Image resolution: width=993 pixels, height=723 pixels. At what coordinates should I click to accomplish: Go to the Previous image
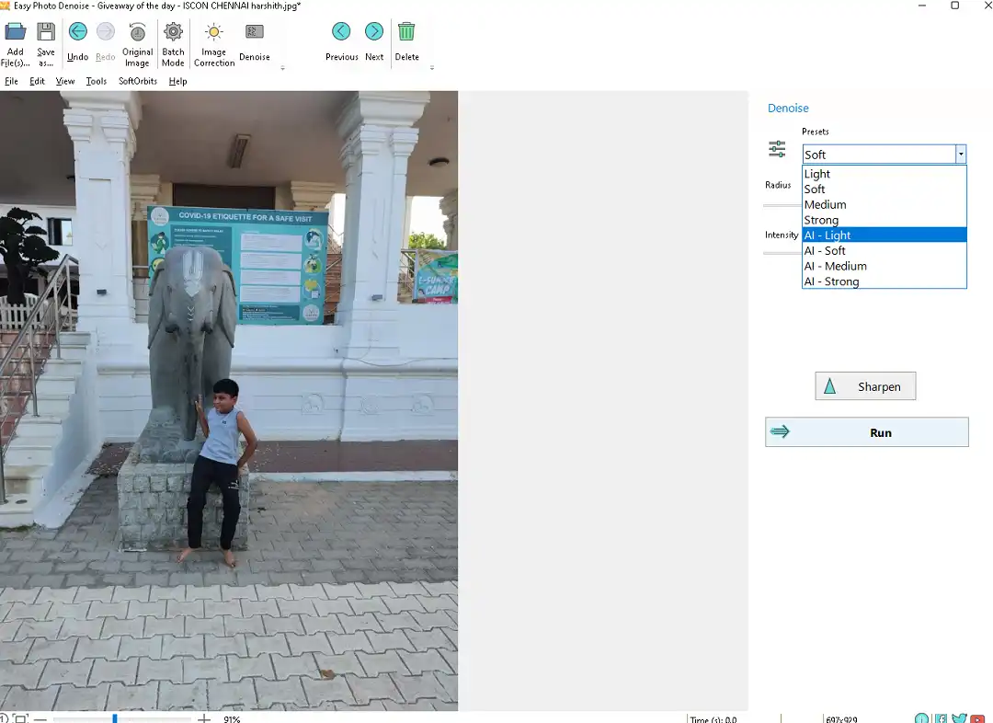341,32
